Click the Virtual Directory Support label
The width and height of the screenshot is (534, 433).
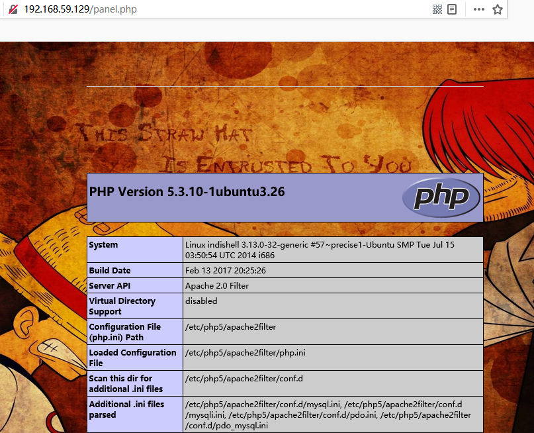click(122, 307)
